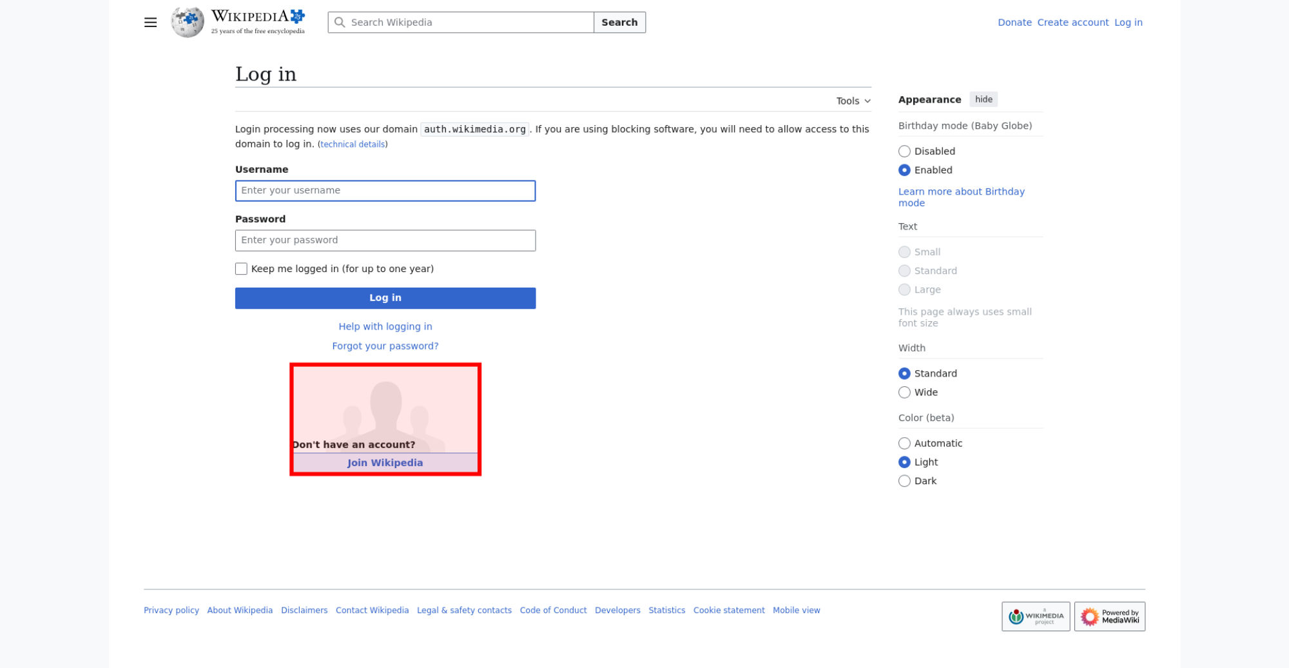The height and width of the screenshot is (668, 1289).
Task: Click the Wikipedia globe logo
Action: pos(188,23)
